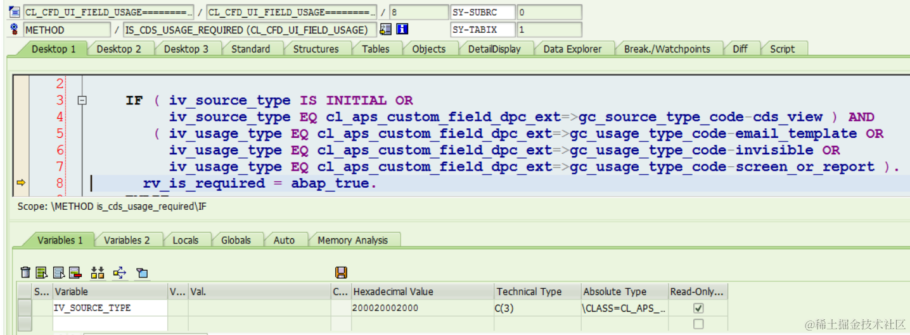Click the empty variable name cell below IV_SOURCE_TYPE
Screen dimensions: 910x335
coord(110,324)
